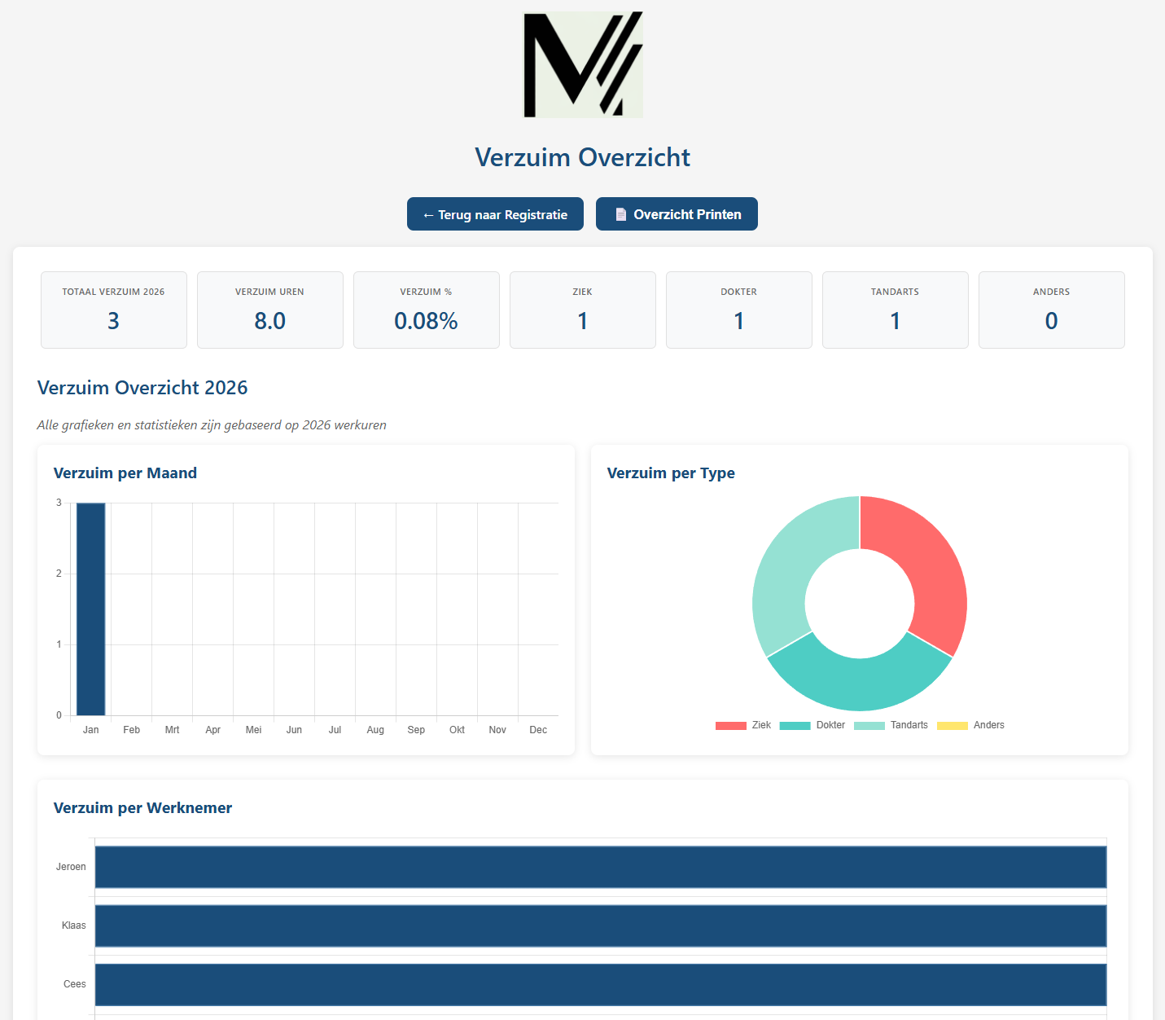Click Cees's bar in the employee chart
1165x1020 pixels.
coord(600,984)
